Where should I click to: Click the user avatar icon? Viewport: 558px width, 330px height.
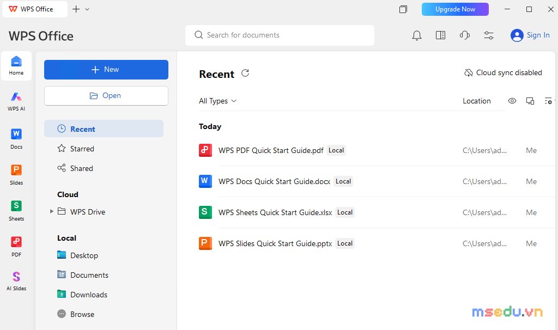[x=517, y=35]
